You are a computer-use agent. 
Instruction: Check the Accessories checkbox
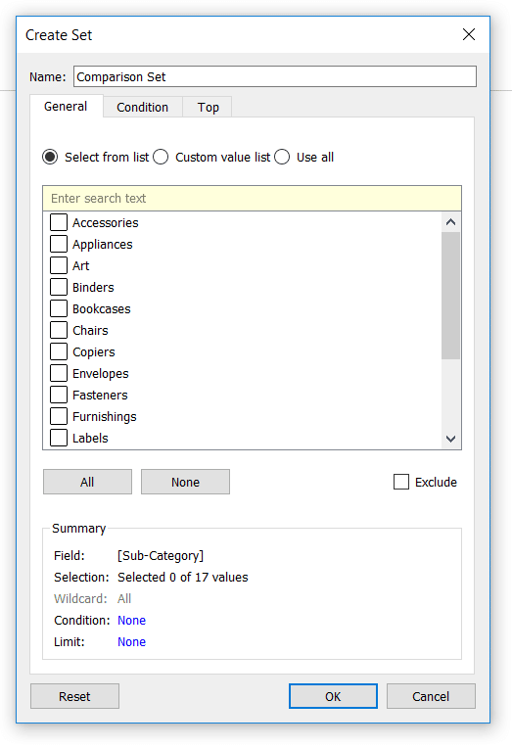point(59,222)
